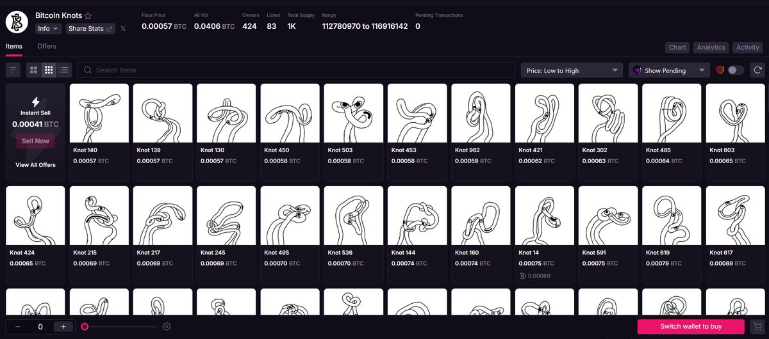The width and height of the screenshot is (769, 339).
Task: Open the Knot 245 thumbnail
Action: pos(226,216)
